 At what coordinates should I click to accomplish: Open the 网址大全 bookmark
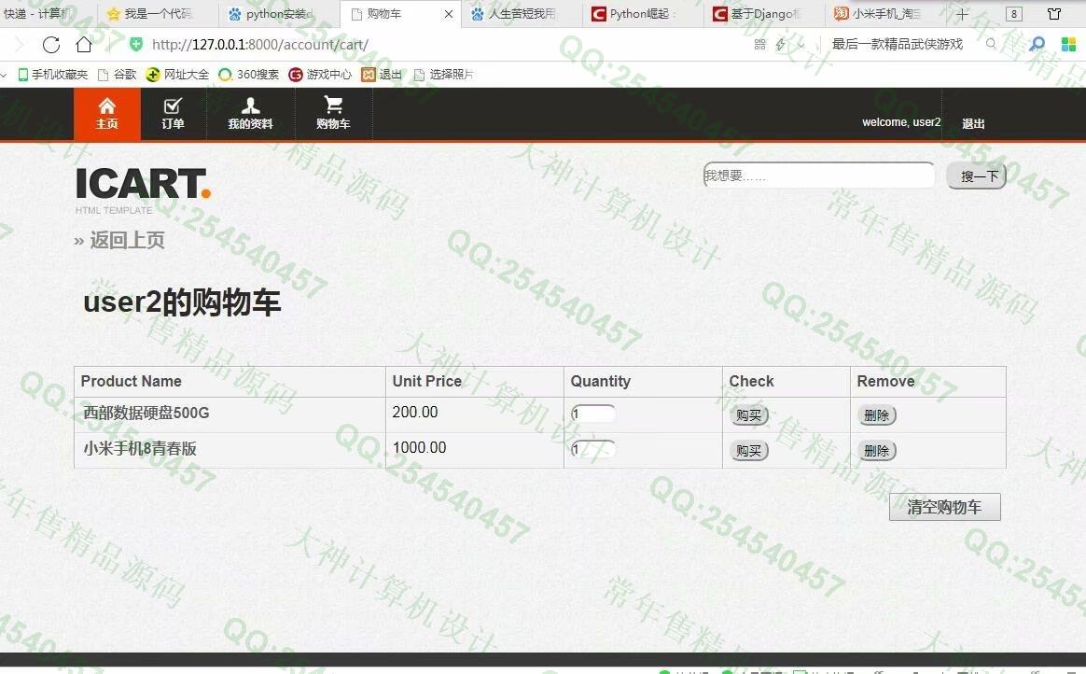[178, 74]
